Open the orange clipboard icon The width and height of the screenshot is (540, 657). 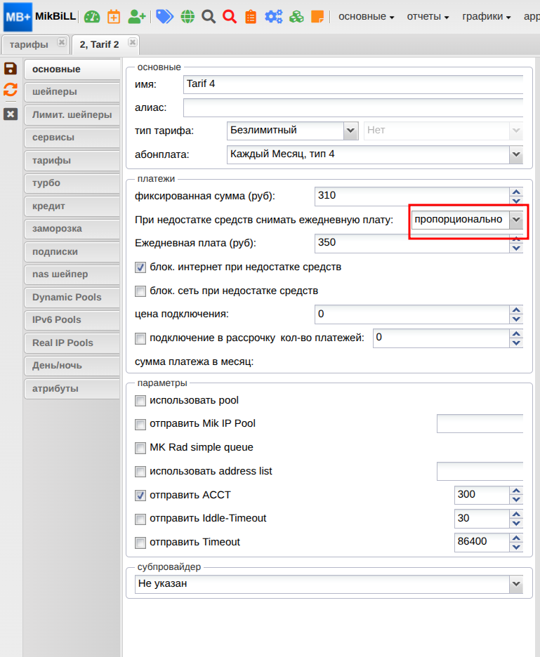[251, 17]
